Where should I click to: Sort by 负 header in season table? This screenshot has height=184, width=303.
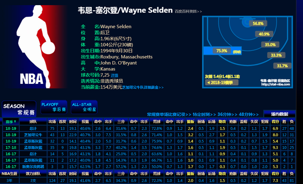292,122
